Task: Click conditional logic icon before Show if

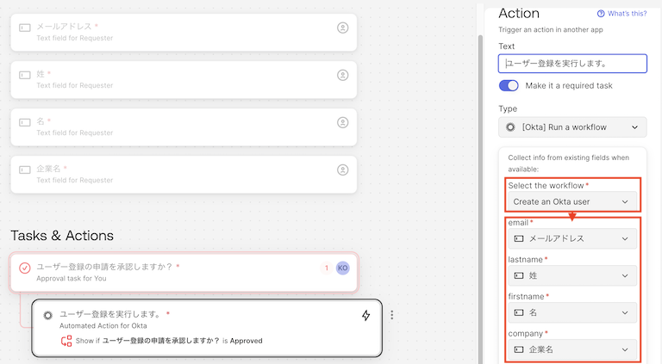Action: pyautogui.click(x=66, y=341)
